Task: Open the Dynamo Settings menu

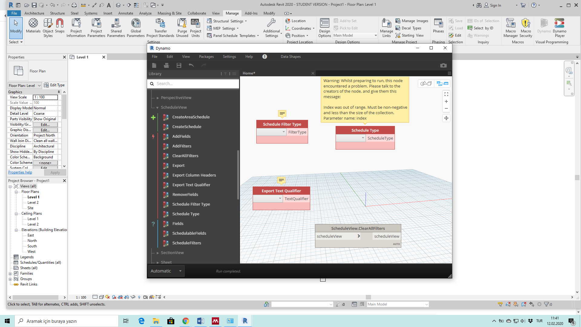Action: coord(229,57)
